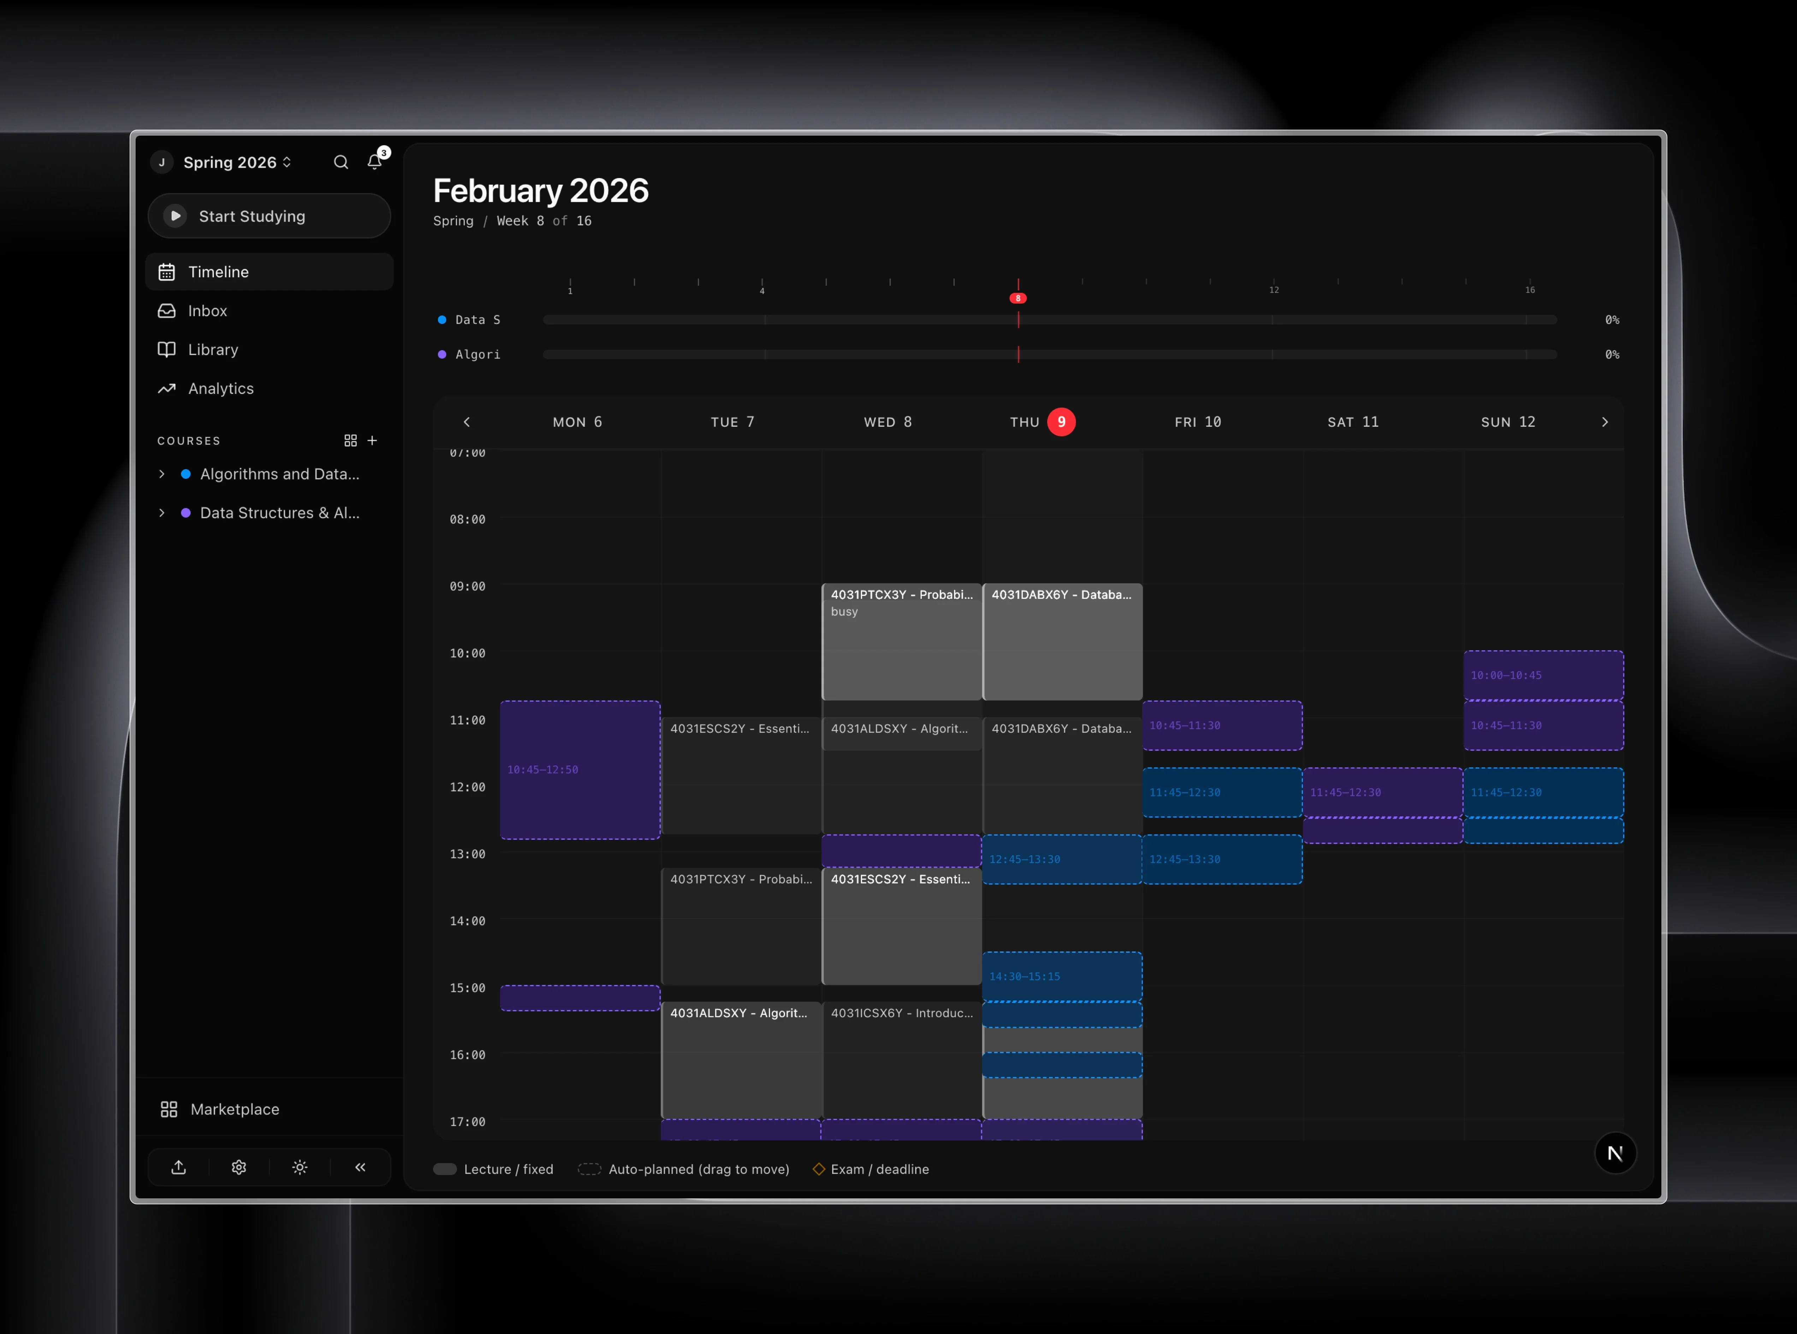Screen dimensions: 1797x1334
Task: Expand the Algorithms and Data course
Action: [161, 474]
